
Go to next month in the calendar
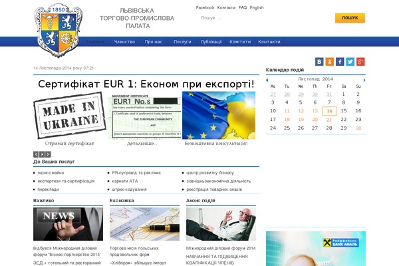[x=364, y=80]
